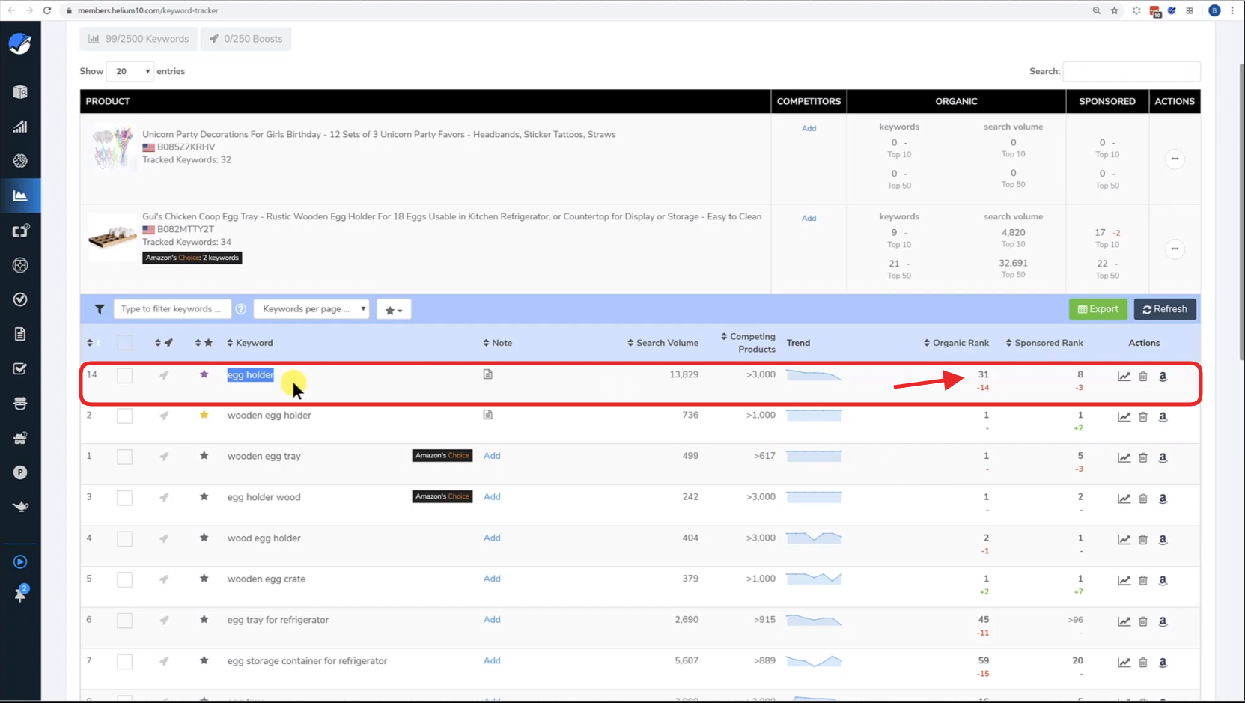Click the star icon for wooden egg holder
1245x703 pixels.
click(x=204, y=415)
